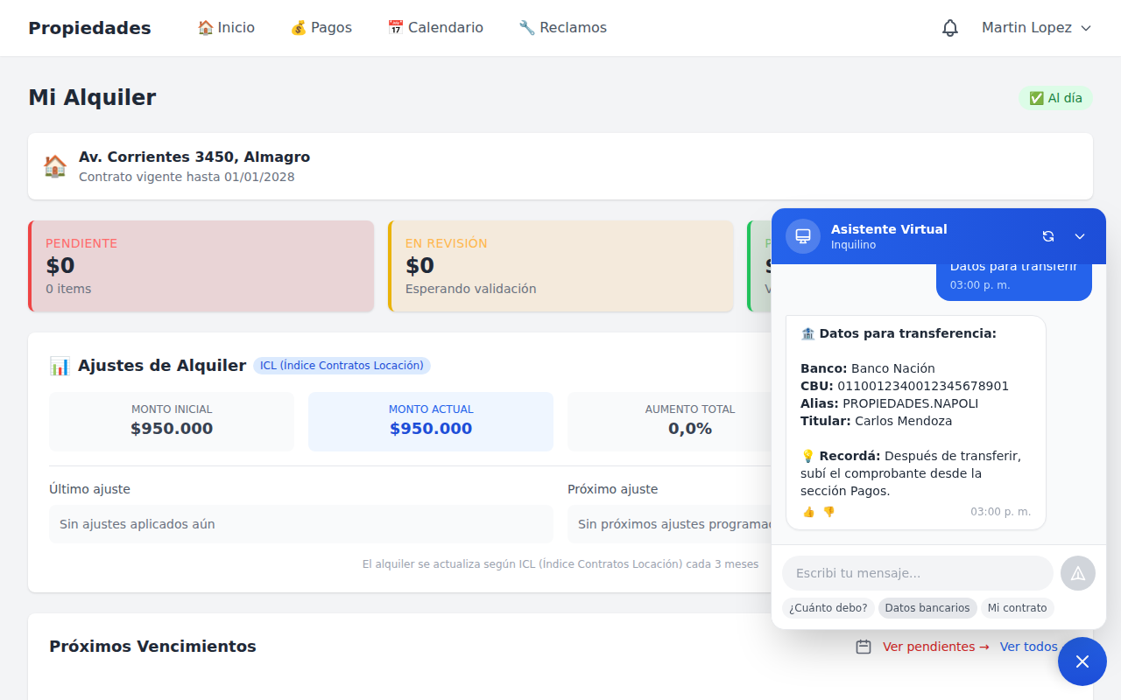Restart the chat with the refresh icon
This screenshot has height=700, width=1121.
coord(1048,235)
